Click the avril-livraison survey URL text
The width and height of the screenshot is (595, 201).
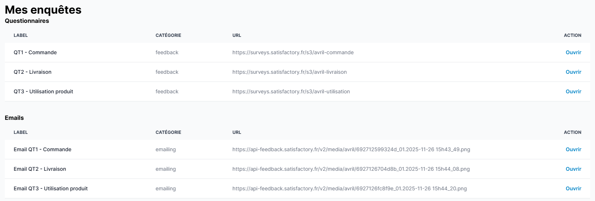pyautogui.click(x=289, y=72)
